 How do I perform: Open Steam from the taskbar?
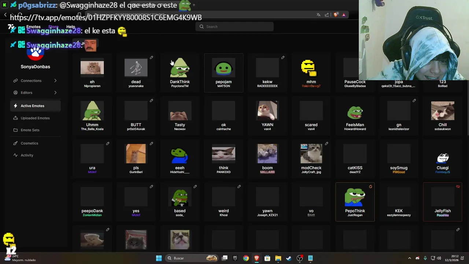coord(289,258)
